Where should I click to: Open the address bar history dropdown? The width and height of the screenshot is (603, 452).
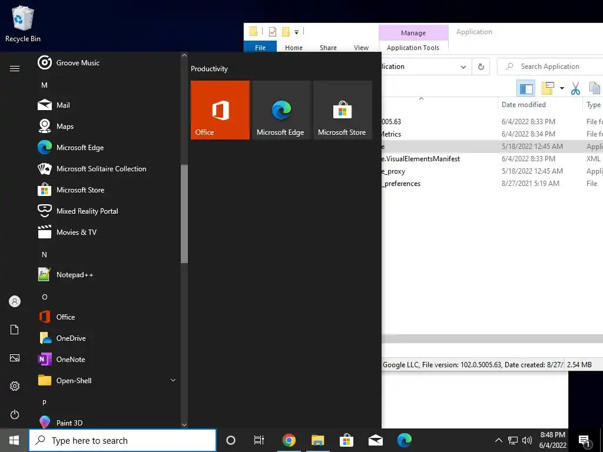coord(463,67)
